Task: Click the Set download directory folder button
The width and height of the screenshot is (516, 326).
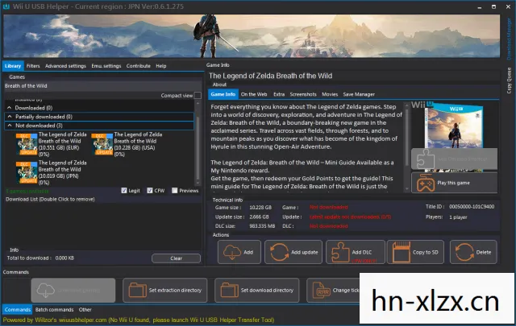Action: pyautogui.click(x=256, y=290)
